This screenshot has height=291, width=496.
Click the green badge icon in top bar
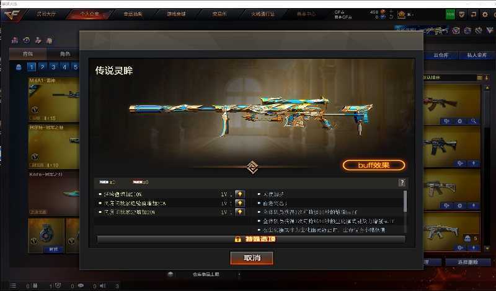click(x=450, y=14)
